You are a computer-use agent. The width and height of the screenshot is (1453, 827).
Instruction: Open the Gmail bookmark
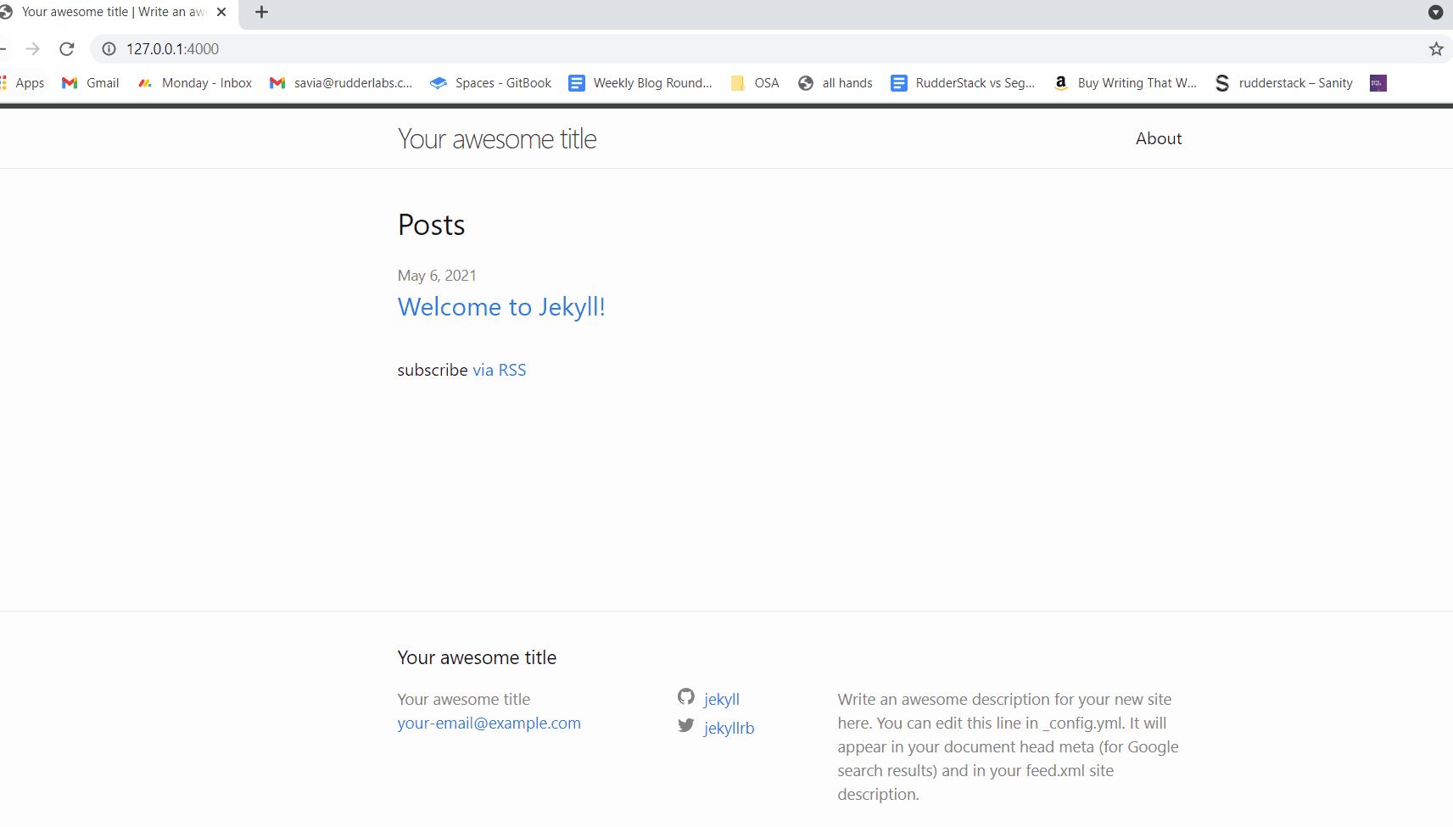point(91,83)
